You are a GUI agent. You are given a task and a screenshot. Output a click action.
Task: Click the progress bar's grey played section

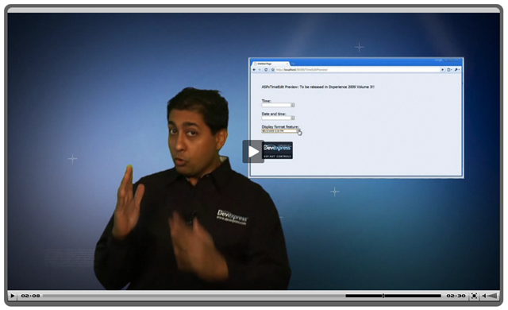pos(194,296)
